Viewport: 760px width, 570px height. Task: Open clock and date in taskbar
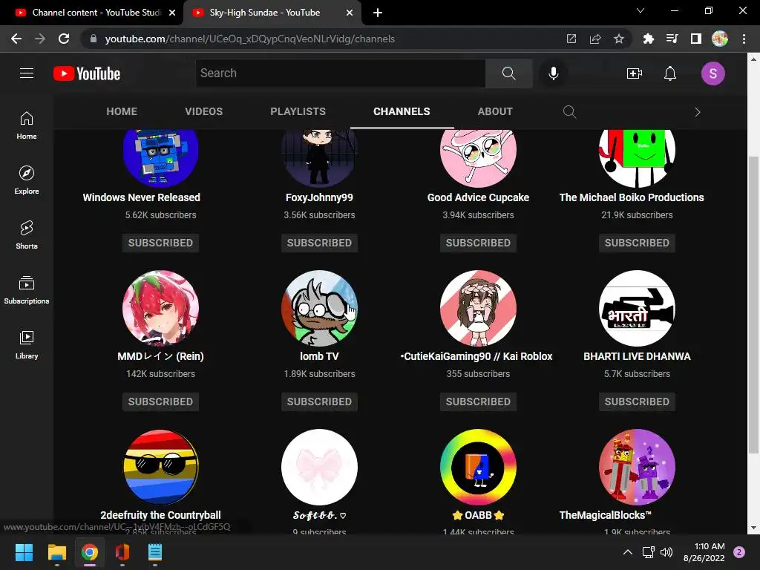point(704,552)
